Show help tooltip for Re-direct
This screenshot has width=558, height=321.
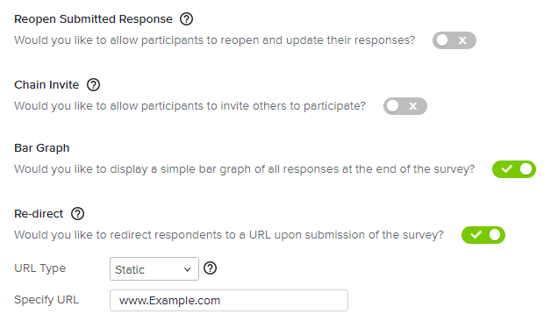(77, 213)
